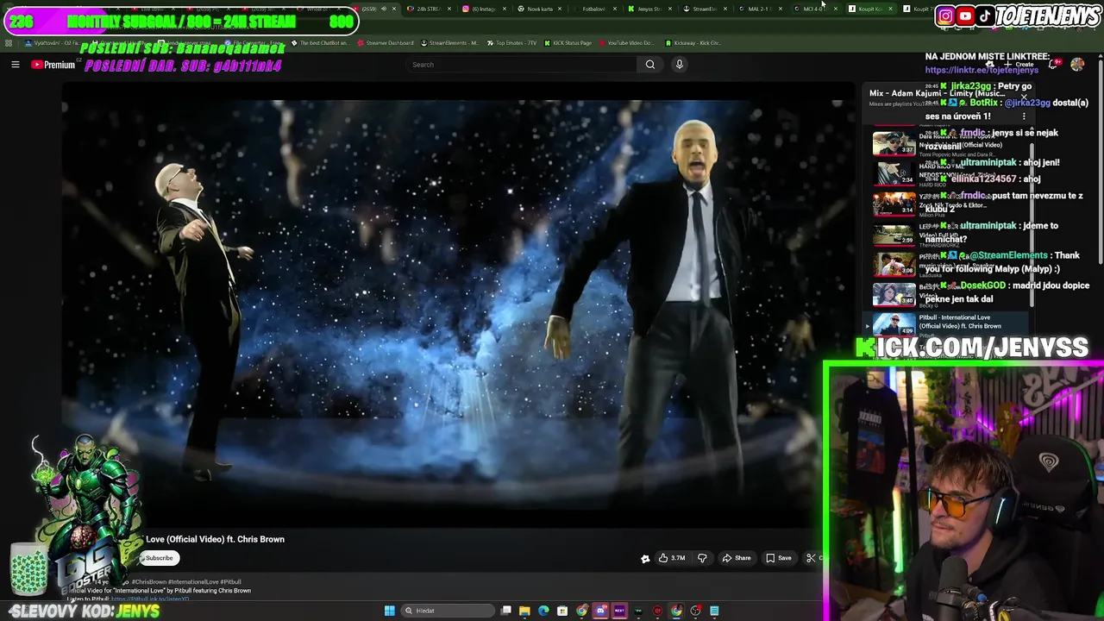Play the 3:37 playlist video thumbnail
Viewport: 1104px width, 621px height.
click(x=894, y=144)
